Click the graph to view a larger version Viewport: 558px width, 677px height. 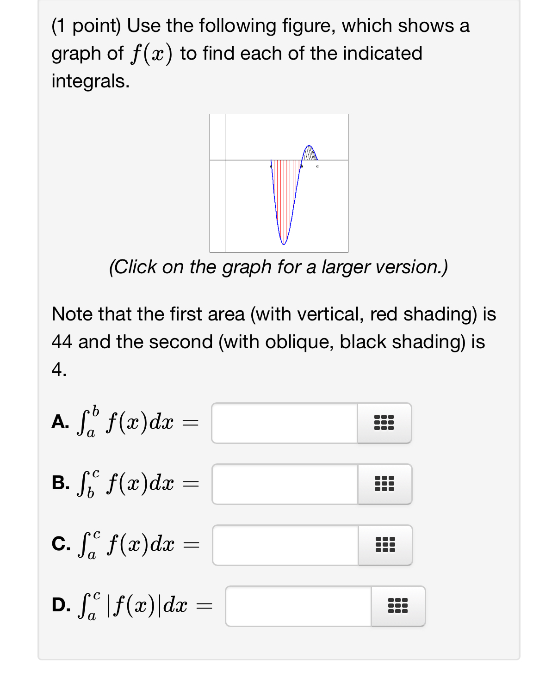coord(279,183)
